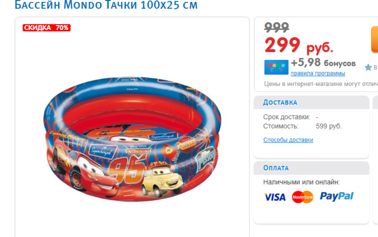This screenshot has height=237, width=378.
Task: Click the Mondo Тачки pool product image
Action: tap(132, 139)
